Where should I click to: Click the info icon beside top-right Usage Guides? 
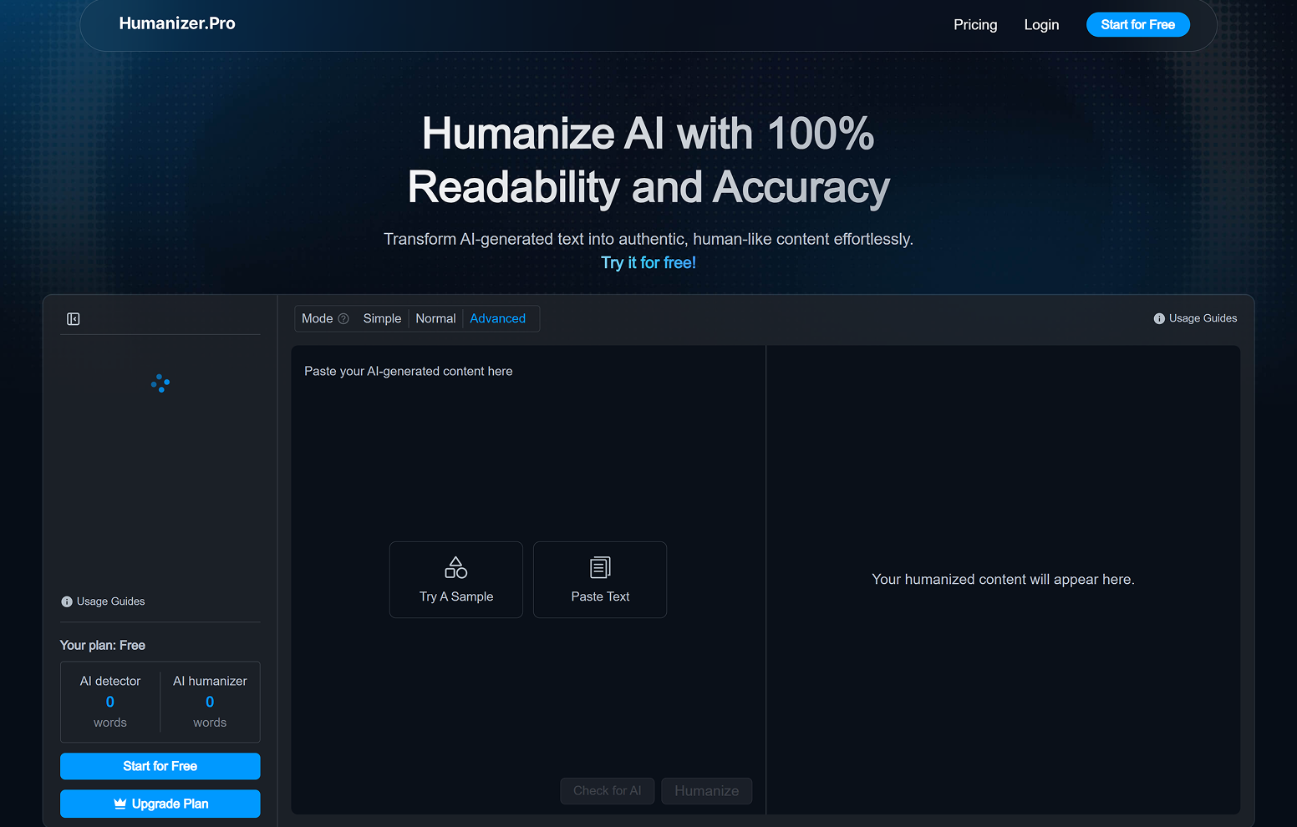(x=1159, y=318)
